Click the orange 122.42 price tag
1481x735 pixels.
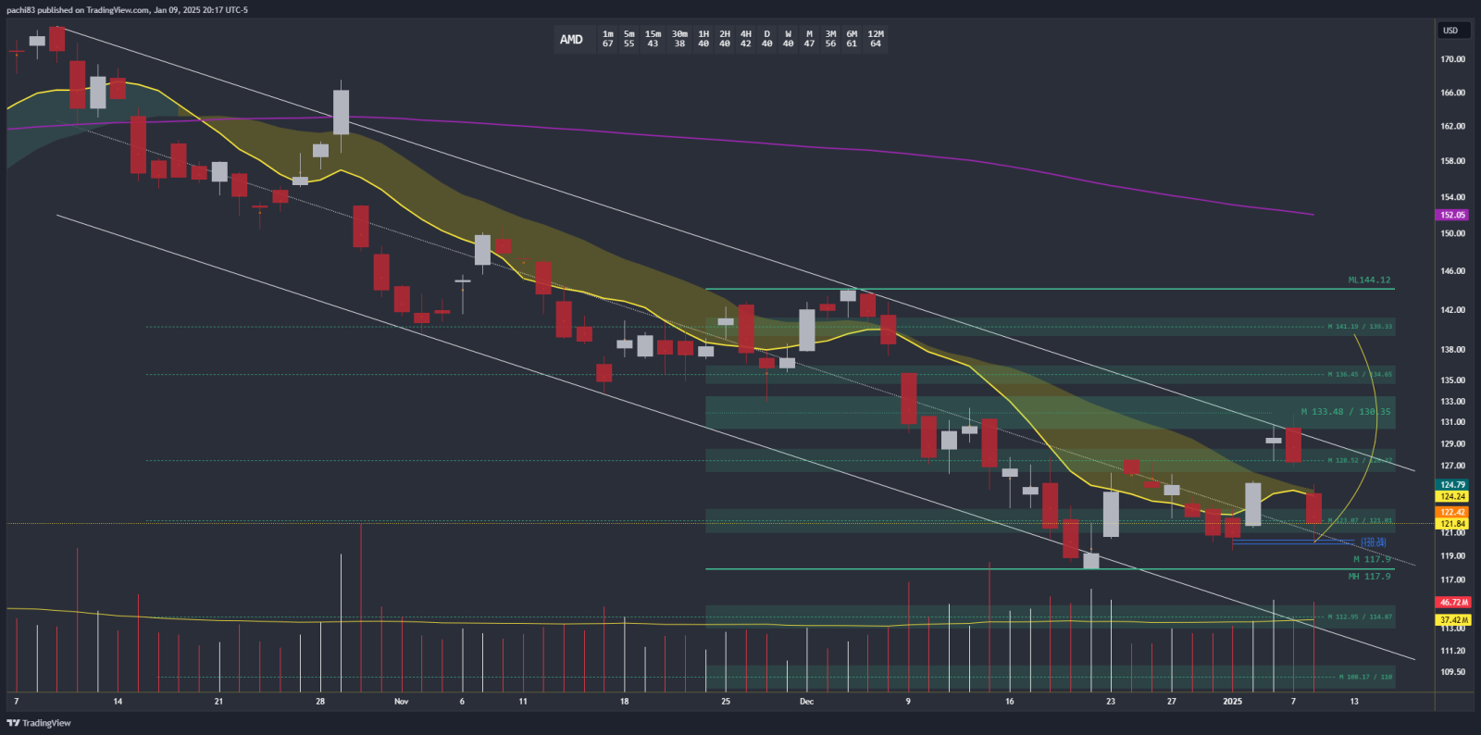[x=1452, y=512]
